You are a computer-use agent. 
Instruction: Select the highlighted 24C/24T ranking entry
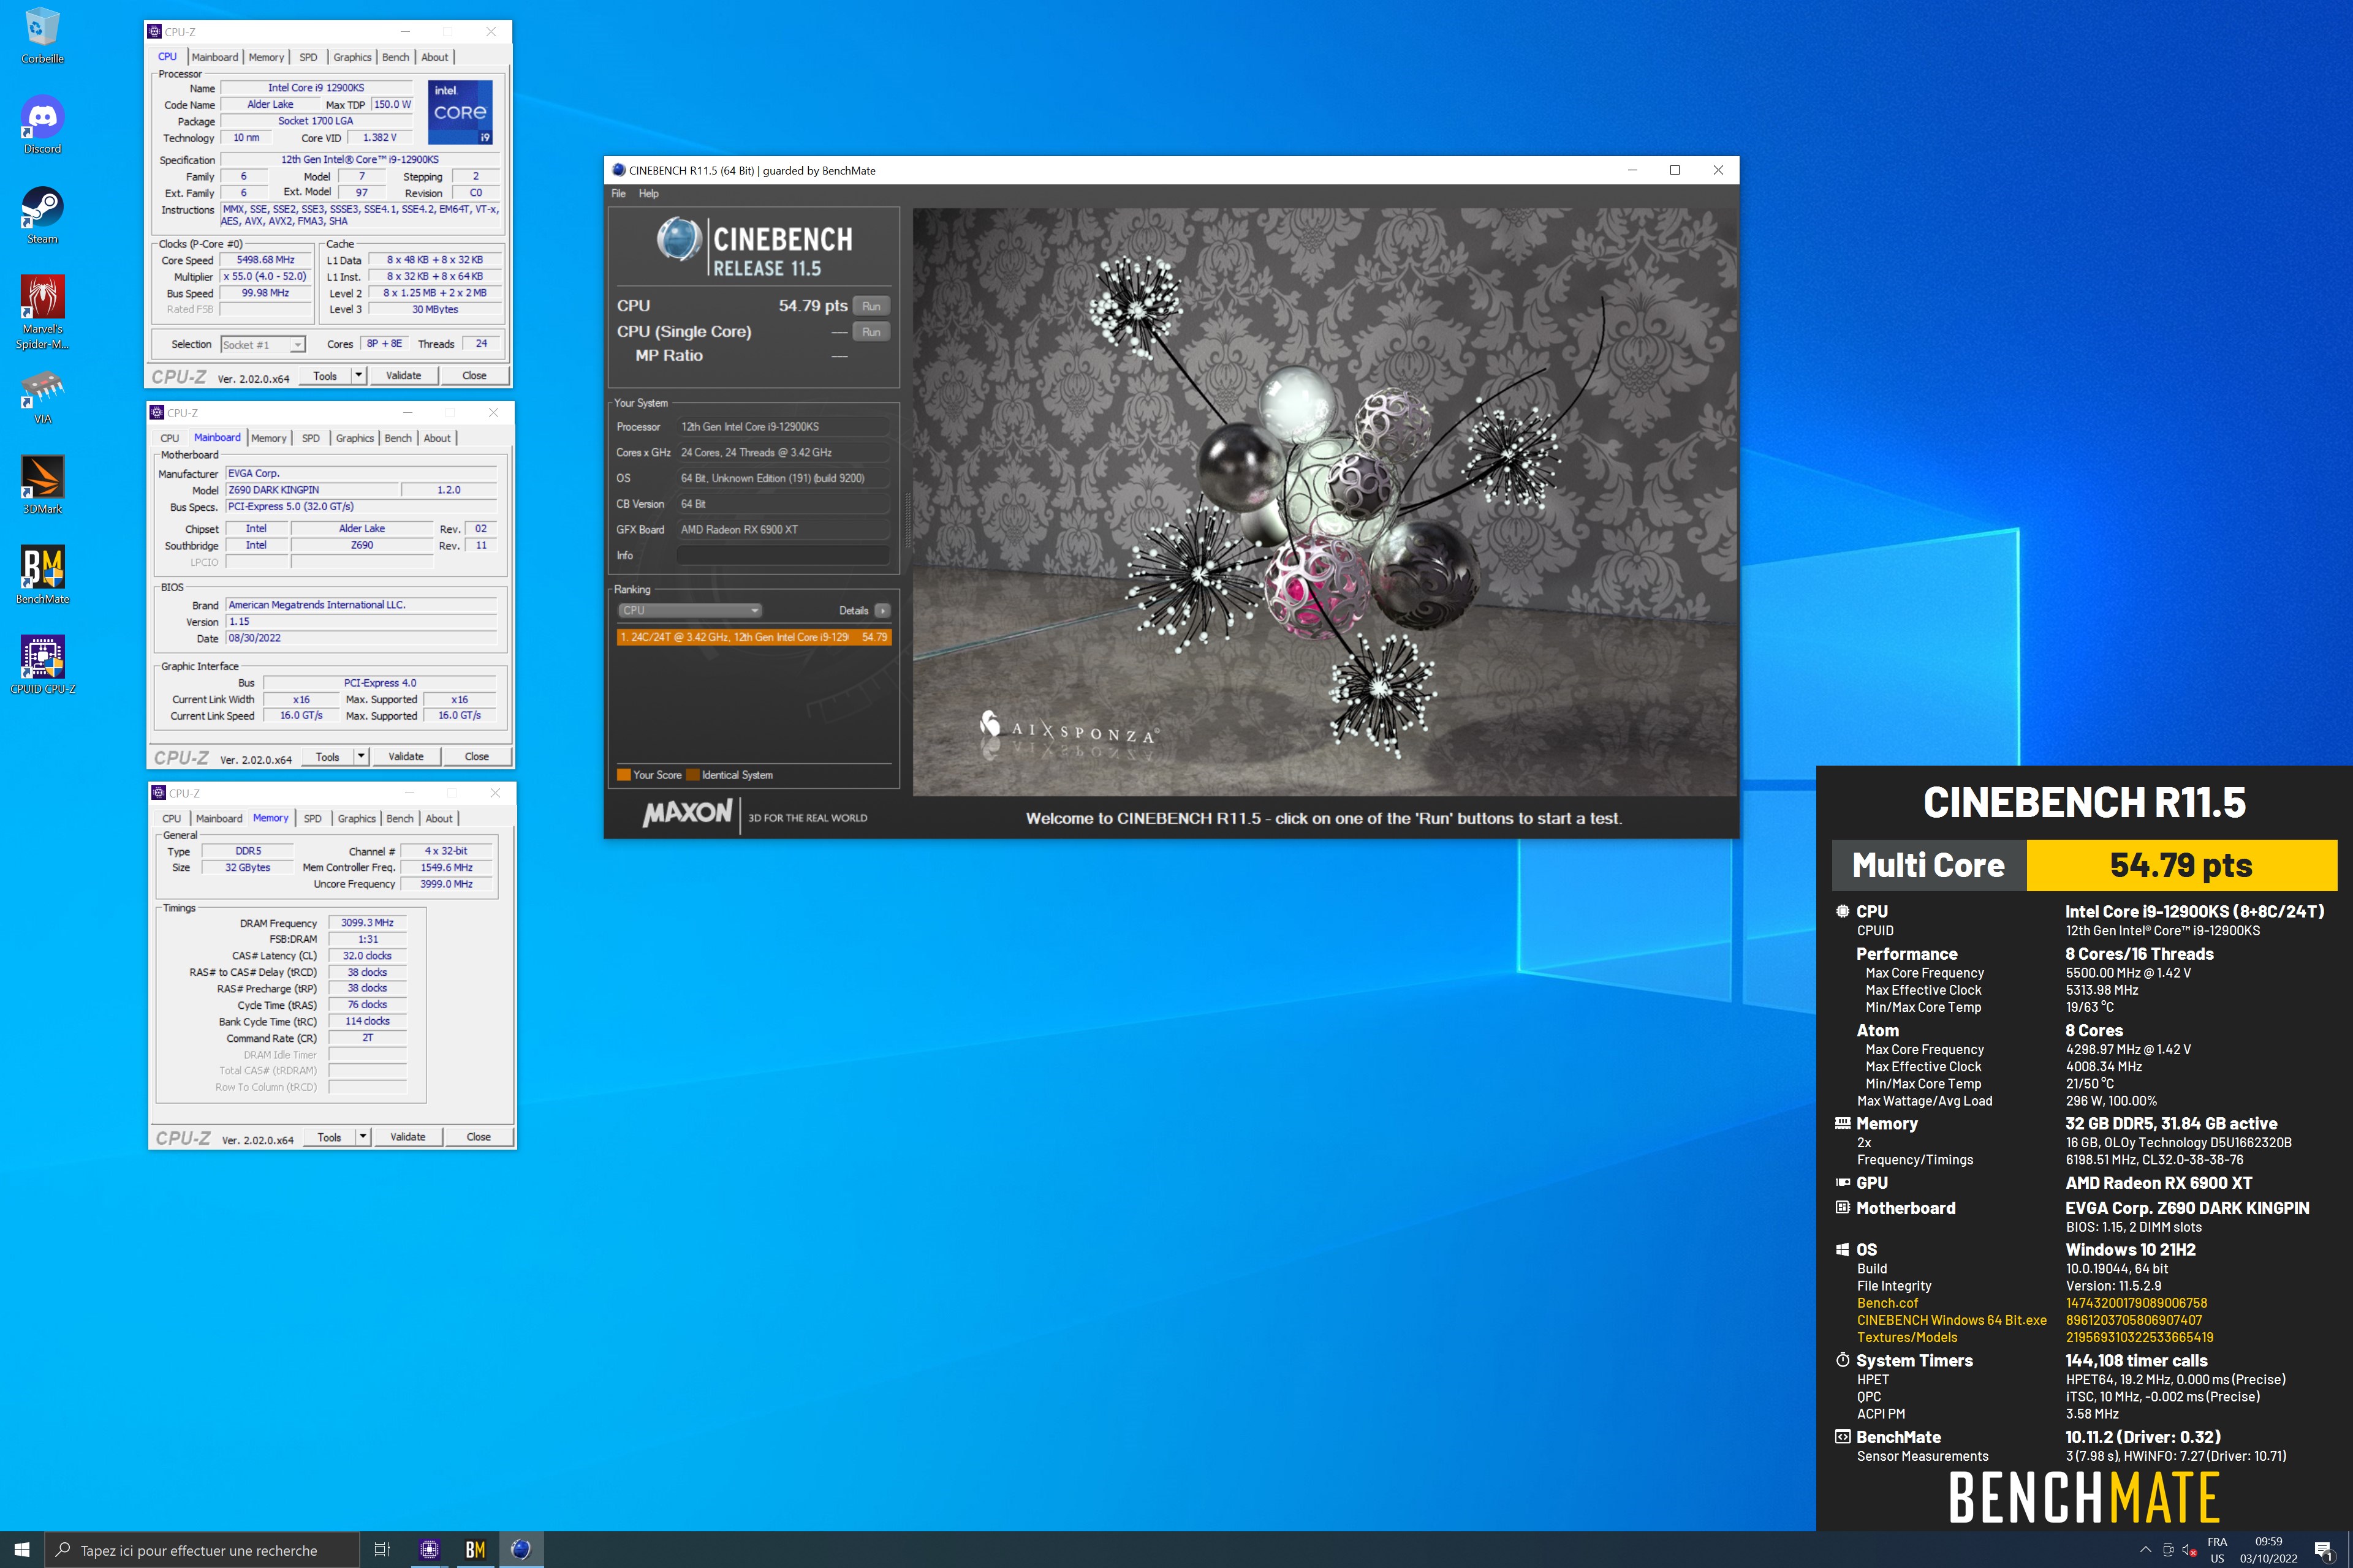pyautogui.click(x=753, y=637)
